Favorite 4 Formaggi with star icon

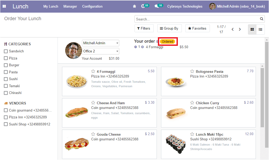click(93, 71)
